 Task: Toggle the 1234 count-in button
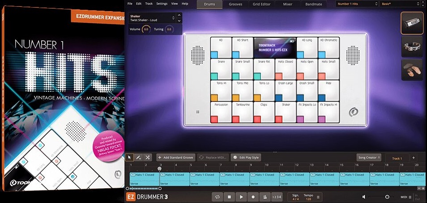(277, 197)
